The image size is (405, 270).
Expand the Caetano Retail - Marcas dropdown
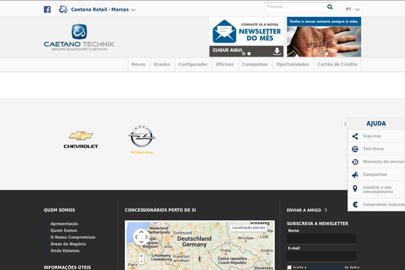(x=133, y=10)
